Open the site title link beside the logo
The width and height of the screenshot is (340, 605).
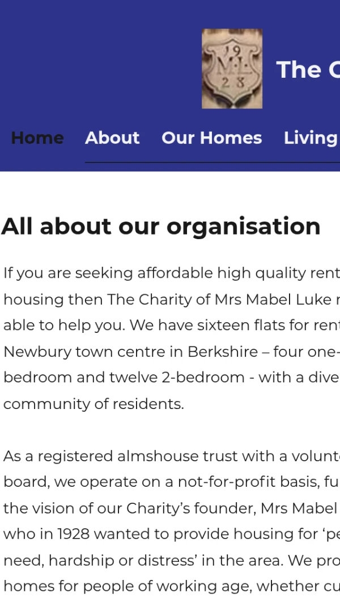coord(308,70)
